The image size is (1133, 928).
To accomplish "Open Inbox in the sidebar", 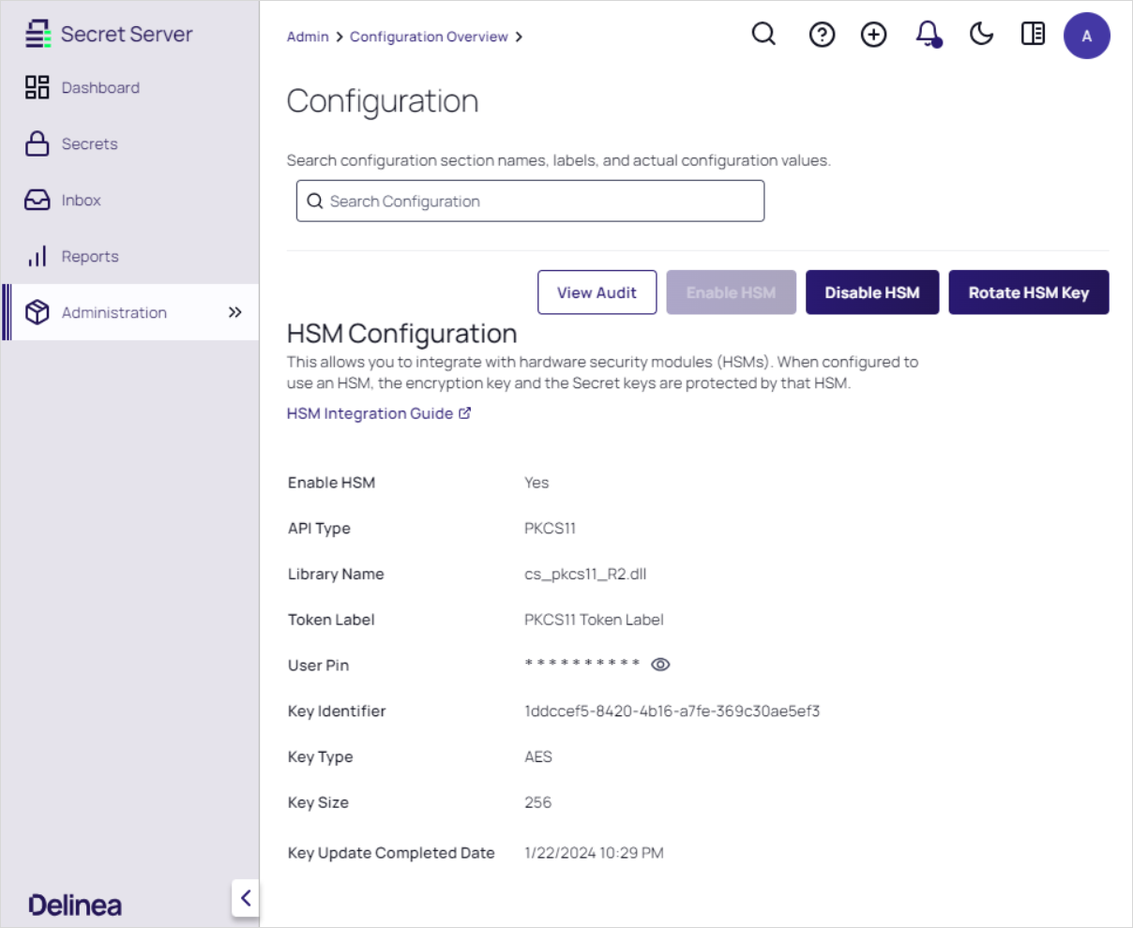I will tap(81, 200).
